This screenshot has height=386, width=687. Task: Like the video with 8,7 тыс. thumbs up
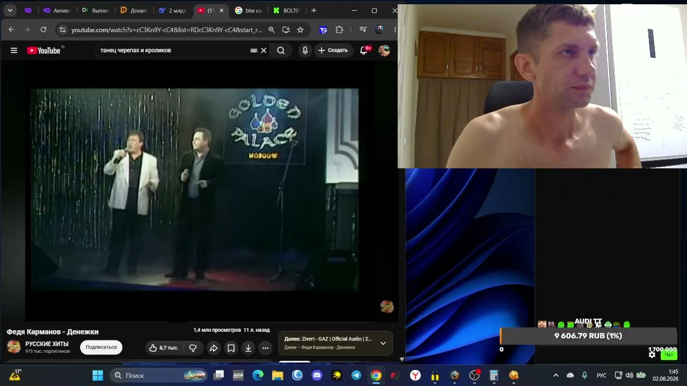(x=163, y=348)
